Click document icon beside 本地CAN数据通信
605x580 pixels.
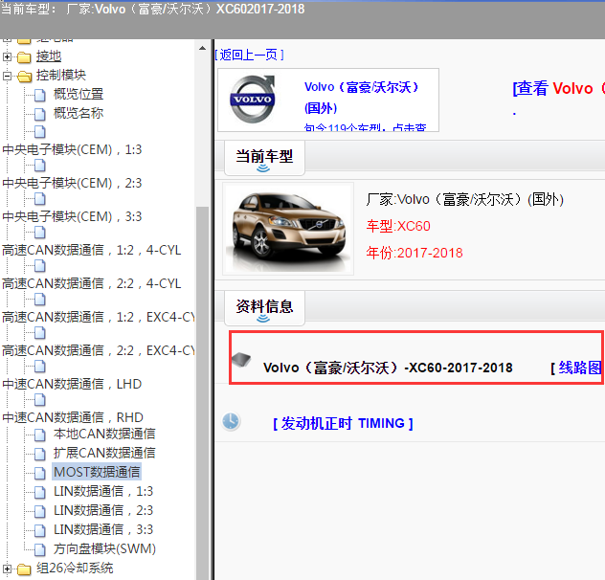pyautogui.click(x=40, y=435)
